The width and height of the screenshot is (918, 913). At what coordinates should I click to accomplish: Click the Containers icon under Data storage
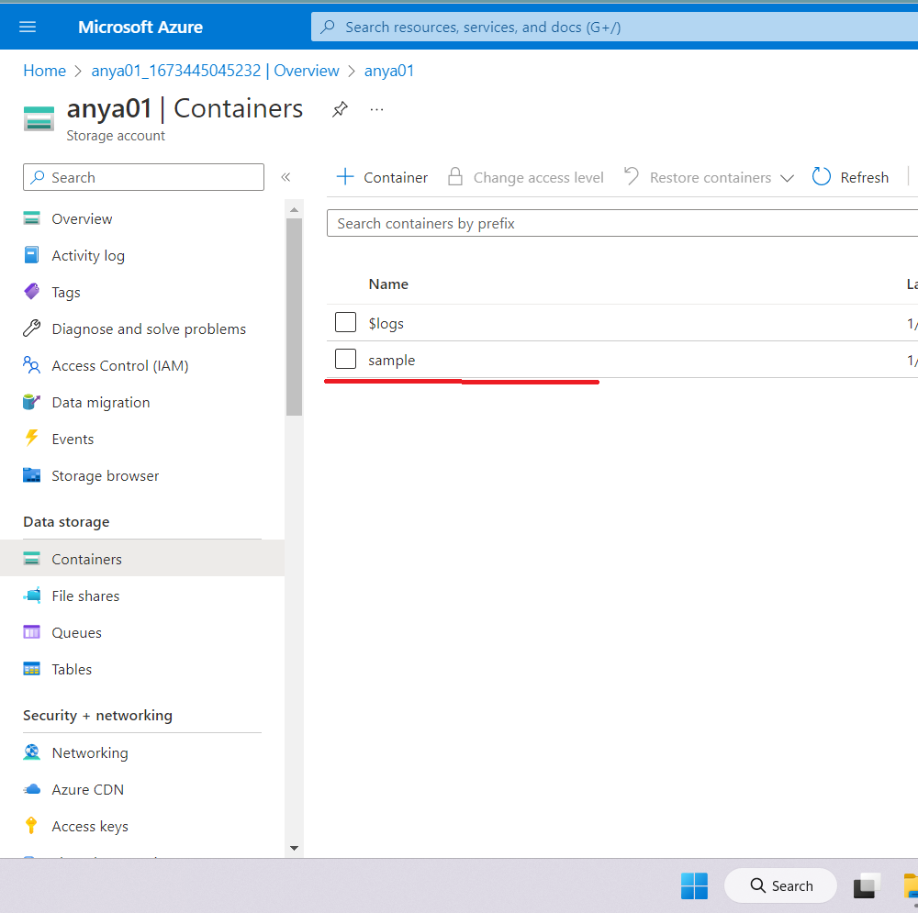click(x=31, y=558)
